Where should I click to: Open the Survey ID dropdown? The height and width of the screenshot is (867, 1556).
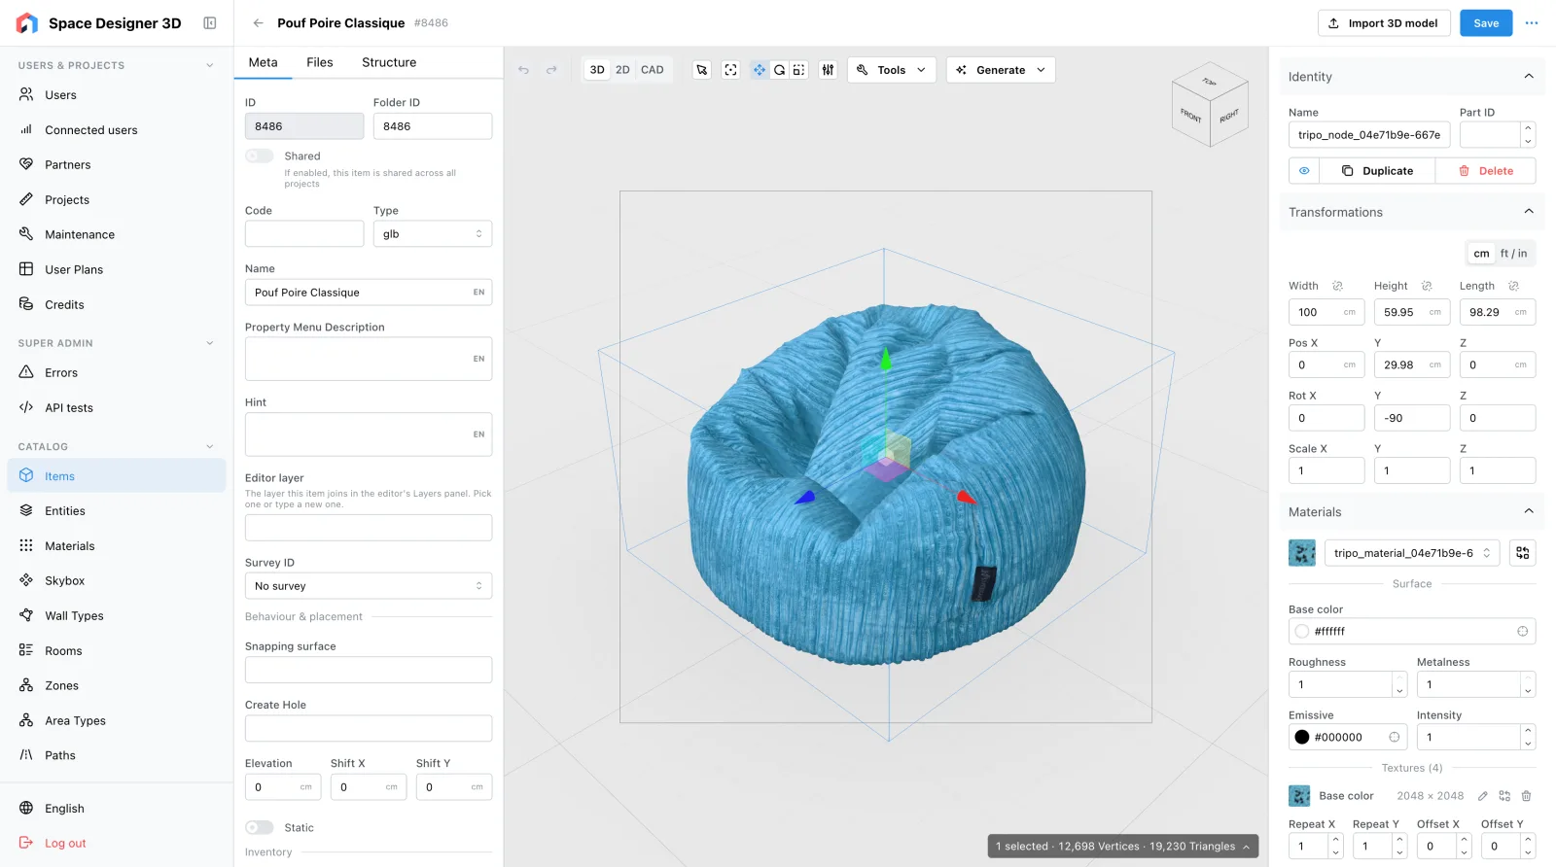369,586
